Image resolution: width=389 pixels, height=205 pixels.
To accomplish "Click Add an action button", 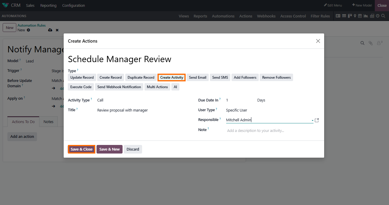I will click(x=22, y=137).
